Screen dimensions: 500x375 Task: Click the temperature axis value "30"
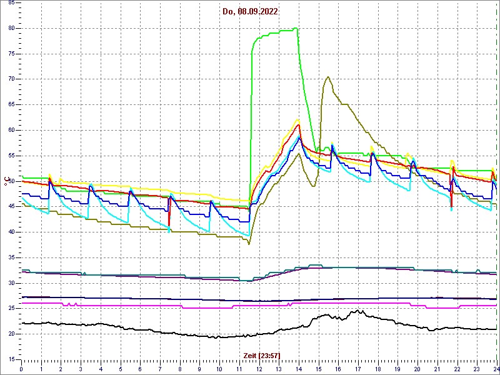point(10,283)
